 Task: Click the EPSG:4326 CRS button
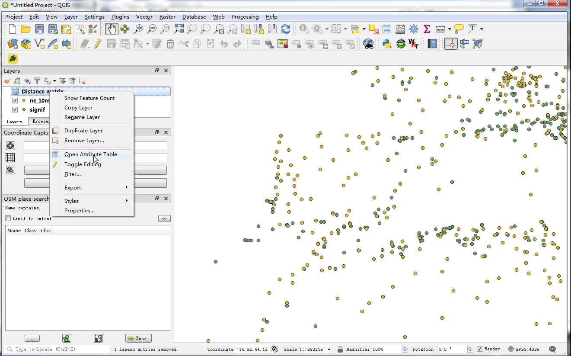[523, 349]
